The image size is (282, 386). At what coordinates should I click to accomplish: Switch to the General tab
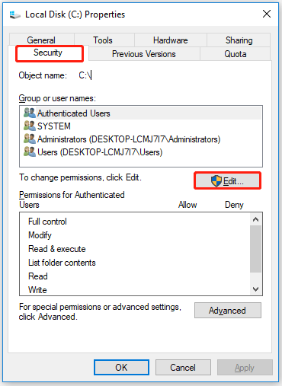click(42, 40)
